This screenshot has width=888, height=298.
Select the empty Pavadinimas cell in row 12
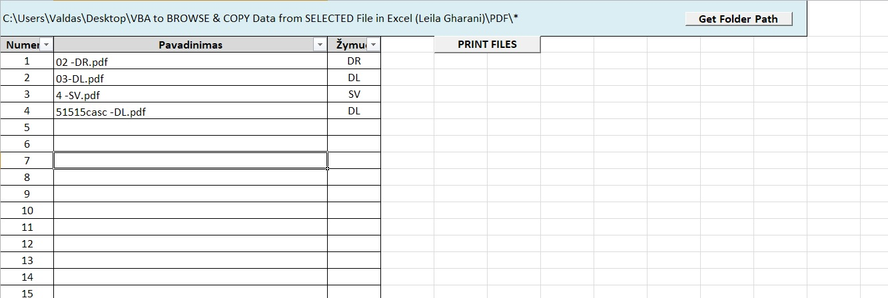coord(191,244)
